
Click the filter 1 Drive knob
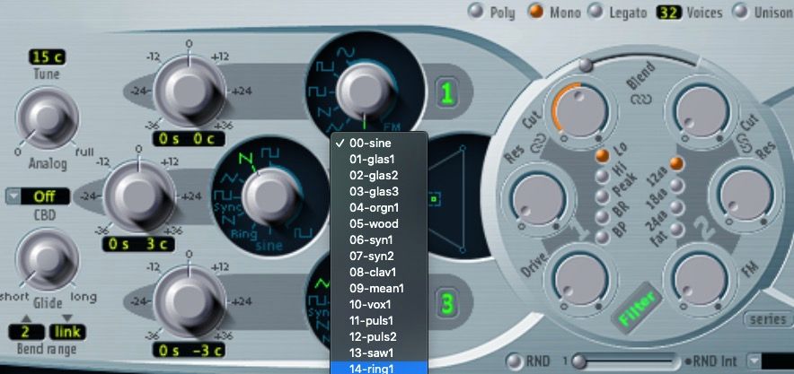566,278
